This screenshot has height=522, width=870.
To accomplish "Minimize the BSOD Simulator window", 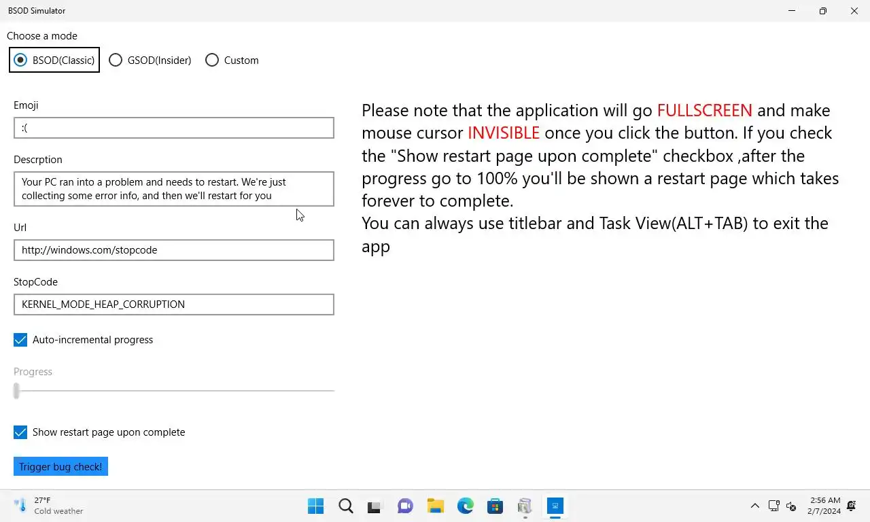I will tap(792, 11).
